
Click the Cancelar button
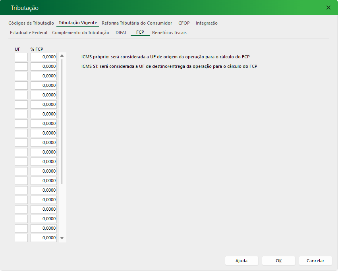315,261
